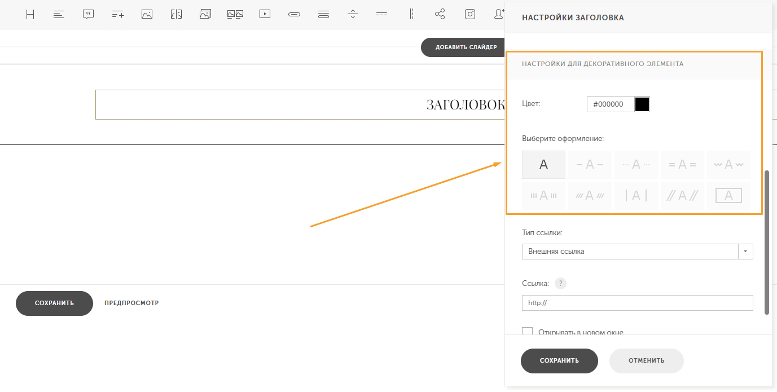Choose dotted '··· A ···' decoration

pyautogui.click(x=636, y=165)
